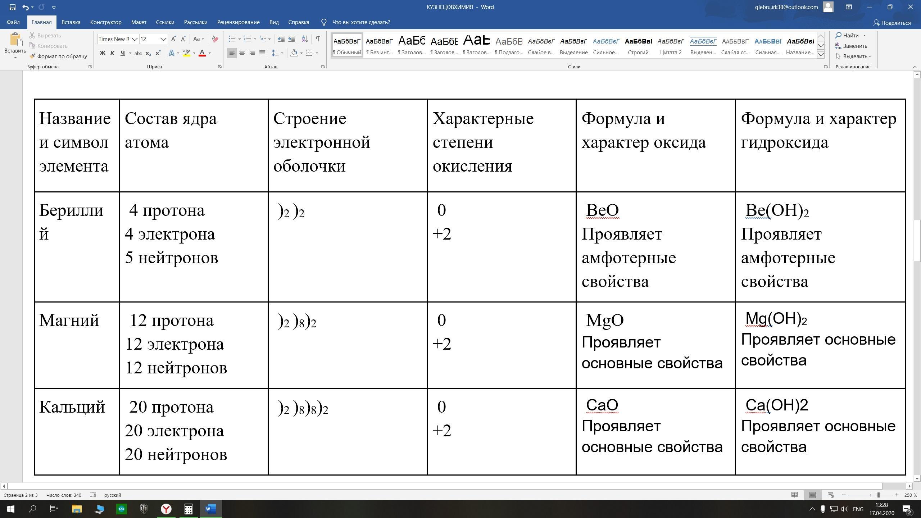Open Calculator from taskbar
Viewport: 921px width, 518px height.
188,509
